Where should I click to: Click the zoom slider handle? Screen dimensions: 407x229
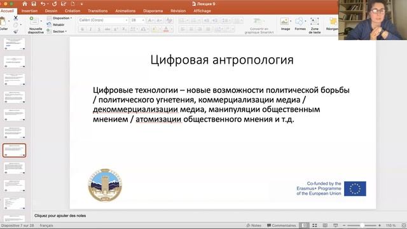tap(362, 225)
